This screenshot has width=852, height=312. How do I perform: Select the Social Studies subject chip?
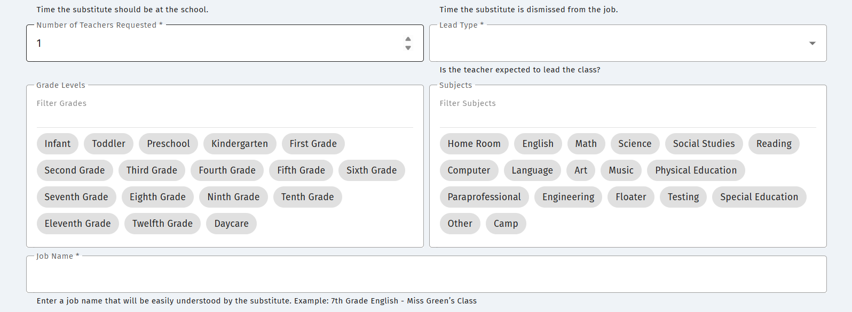coord(704,144)
